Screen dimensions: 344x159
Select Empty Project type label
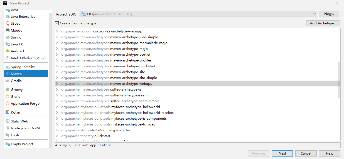click(x=22, y=144)
